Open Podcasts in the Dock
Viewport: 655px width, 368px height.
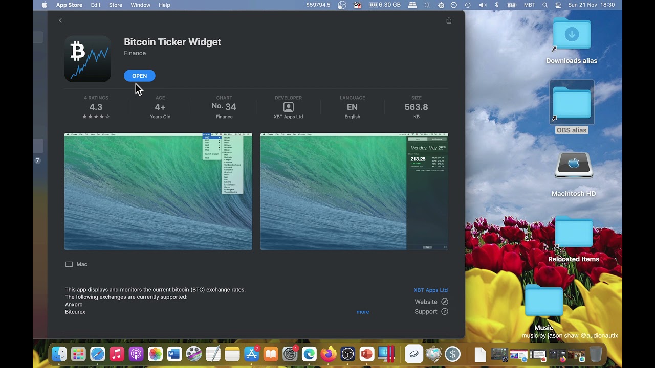pos(136,354)
